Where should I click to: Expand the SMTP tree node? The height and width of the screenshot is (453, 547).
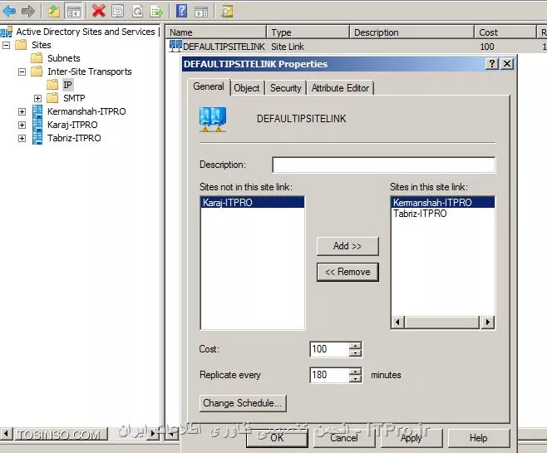point(37,98)
